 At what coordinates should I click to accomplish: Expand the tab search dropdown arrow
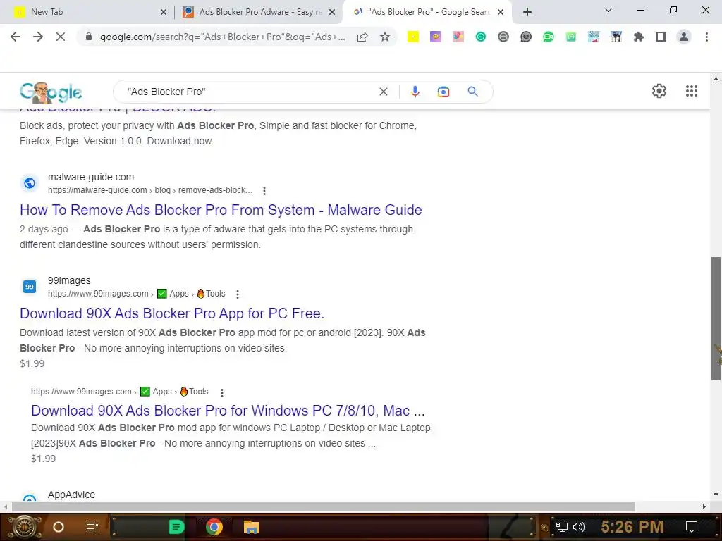pos(608,10)
